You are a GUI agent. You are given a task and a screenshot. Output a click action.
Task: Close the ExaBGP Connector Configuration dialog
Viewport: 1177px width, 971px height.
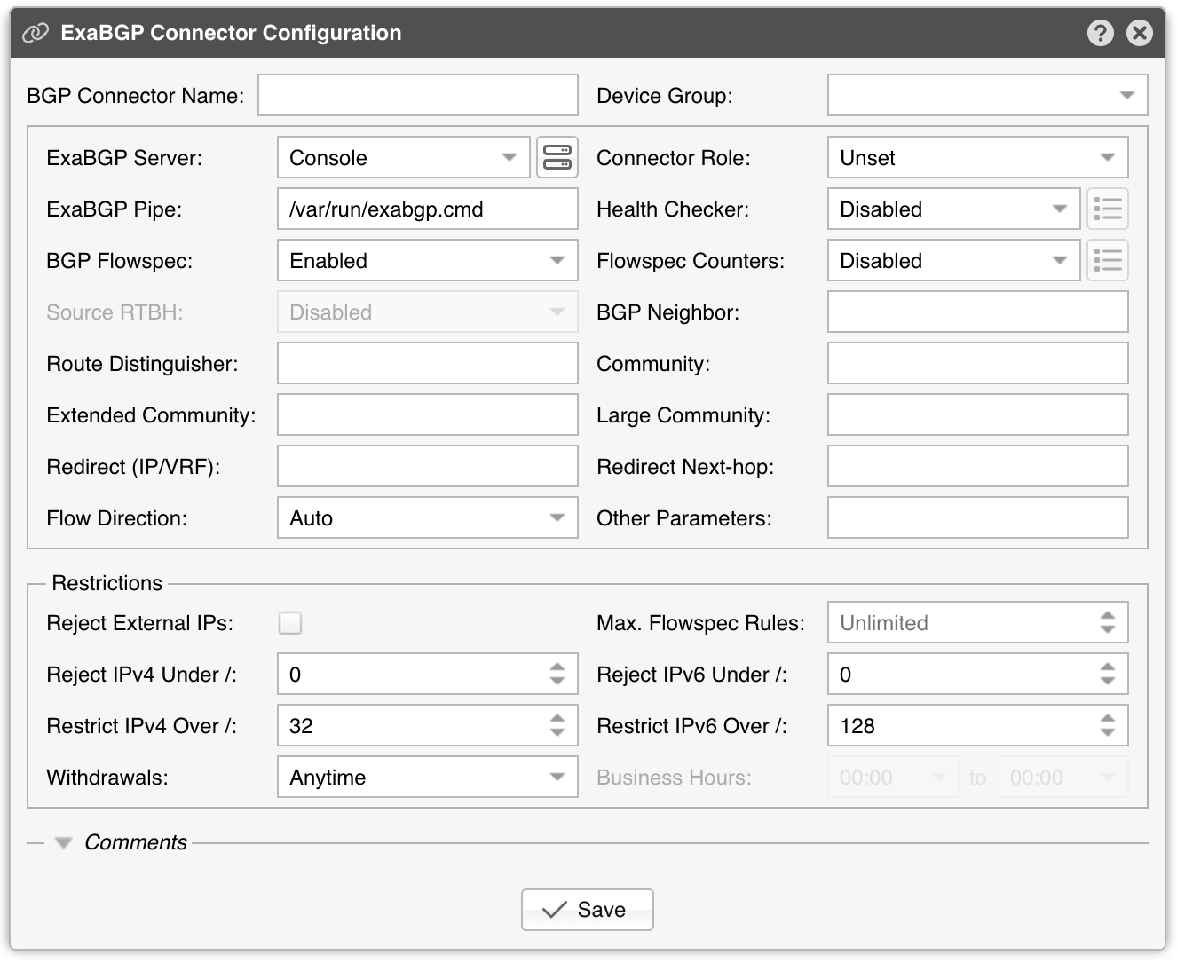point(1140,33)
